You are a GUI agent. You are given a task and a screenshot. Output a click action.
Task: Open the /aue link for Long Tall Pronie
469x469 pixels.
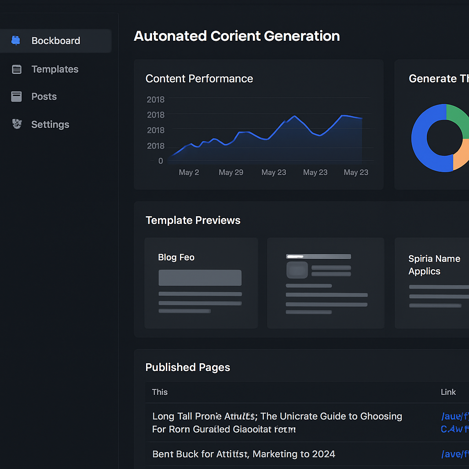point(453,416)
